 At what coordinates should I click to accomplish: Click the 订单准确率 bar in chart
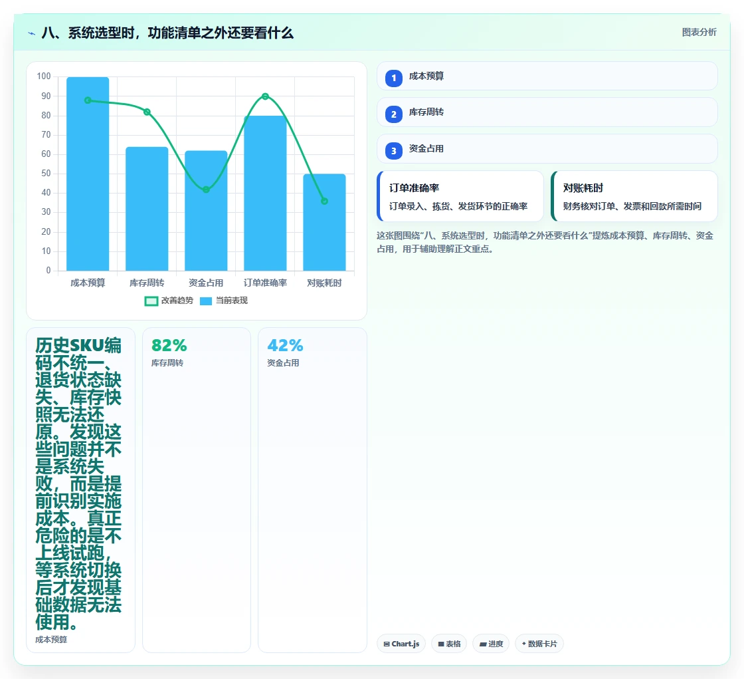[265, 194]
